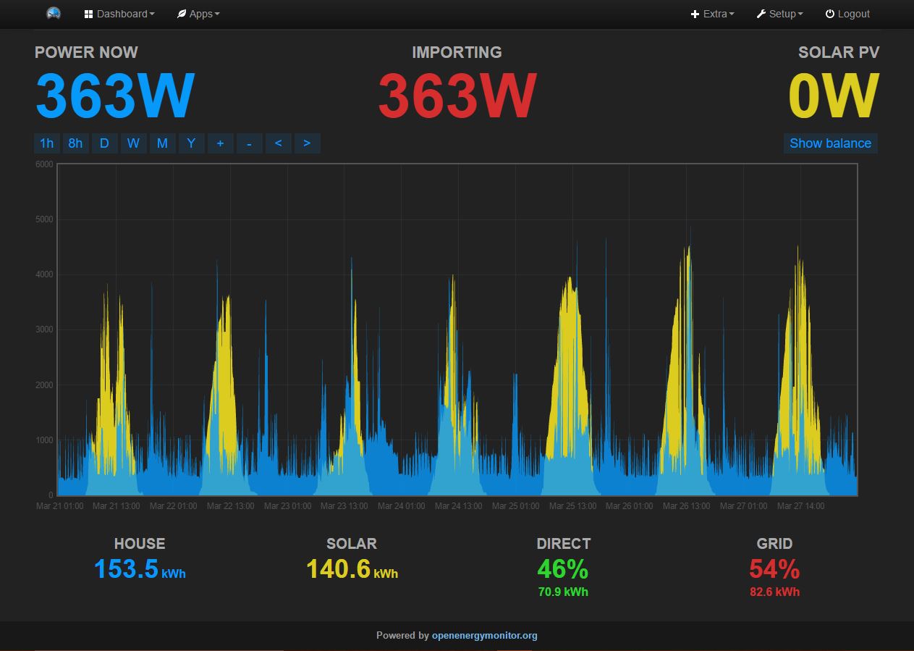The width and height of the screenshot is (914, 651).
Task: Click the emoncms logo icon
Action: 53,14
